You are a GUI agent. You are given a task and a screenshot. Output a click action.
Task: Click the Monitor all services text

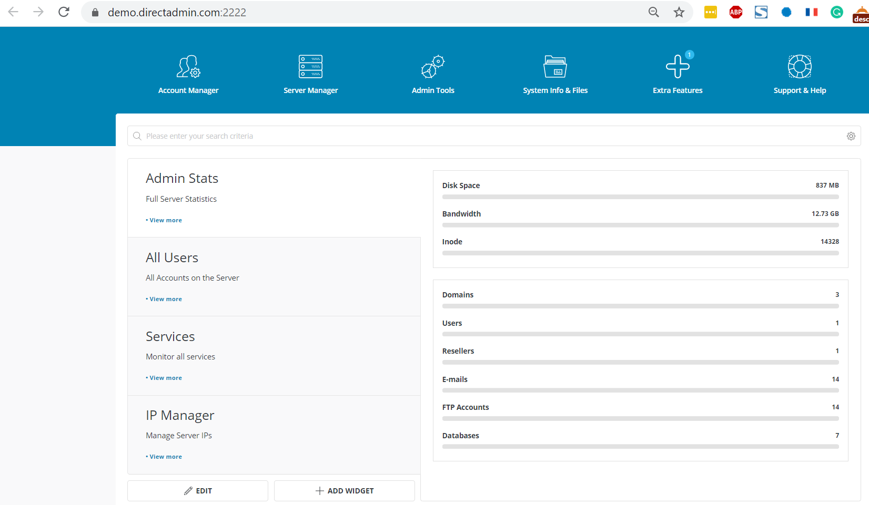click(x=180, y=357)
